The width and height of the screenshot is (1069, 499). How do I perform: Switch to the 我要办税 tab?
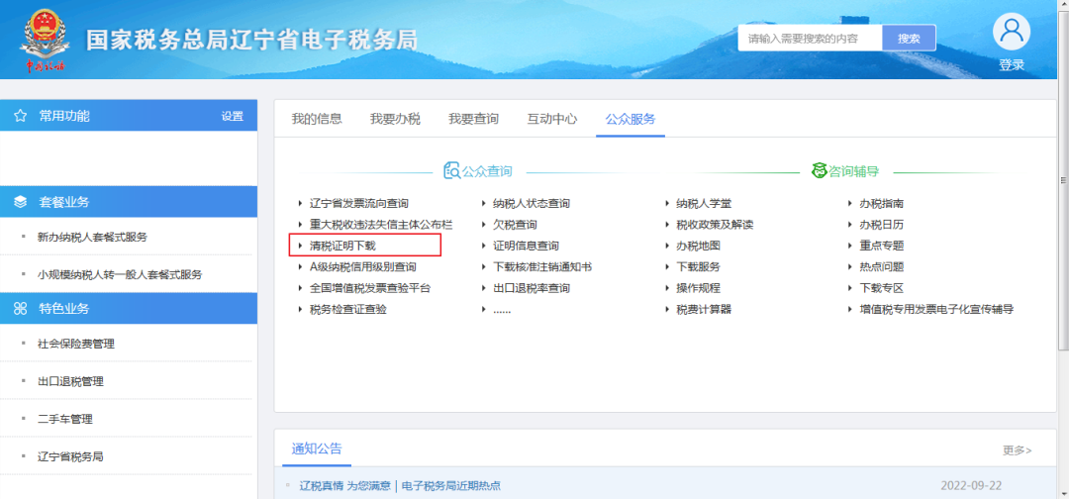click(395, 119)
